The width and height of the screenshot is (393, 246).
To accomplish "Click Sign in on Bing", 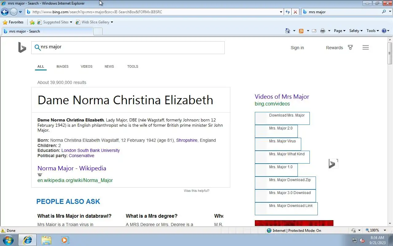I will click(x=297, y=48).
